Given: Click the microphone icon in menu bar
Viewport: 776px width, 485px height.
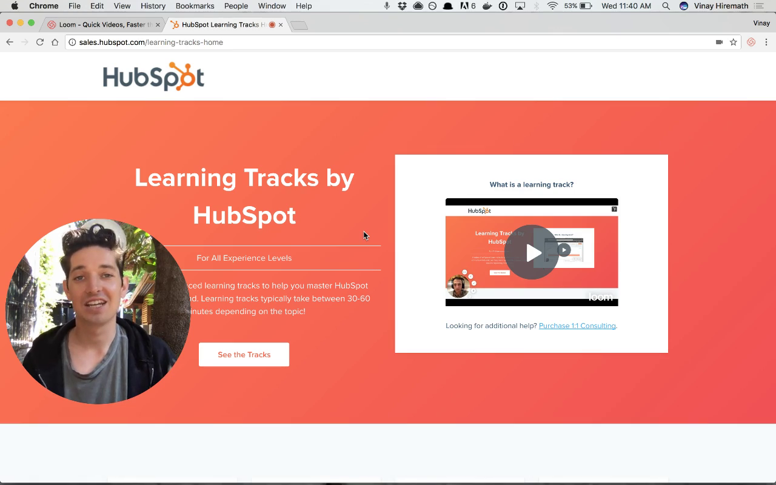Looking at the screenshot, I should tap(387, 6).
